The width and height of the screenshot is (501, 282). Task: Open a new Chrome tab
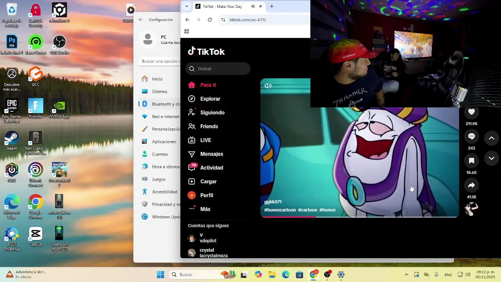pyautogui.click(x=272, y=6)
